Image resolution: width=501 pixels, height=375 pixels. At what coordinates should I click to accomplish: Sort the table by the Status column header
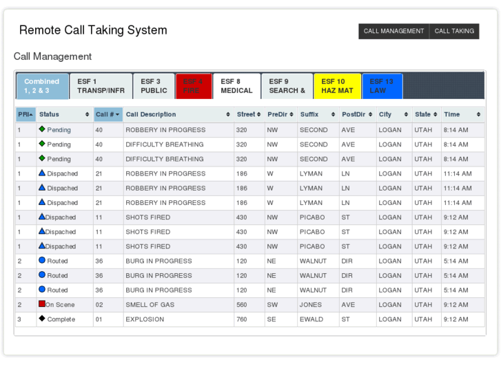pyautogui.click(x=63, y=114)
